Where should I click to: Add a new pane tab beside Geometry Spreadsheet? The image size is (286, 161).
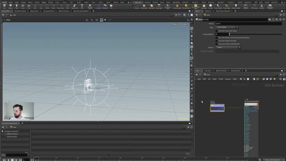22,123
